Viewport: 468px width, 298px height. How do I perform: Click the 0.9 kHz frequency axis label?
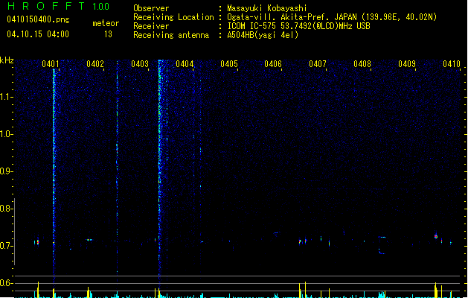[6, 171]
